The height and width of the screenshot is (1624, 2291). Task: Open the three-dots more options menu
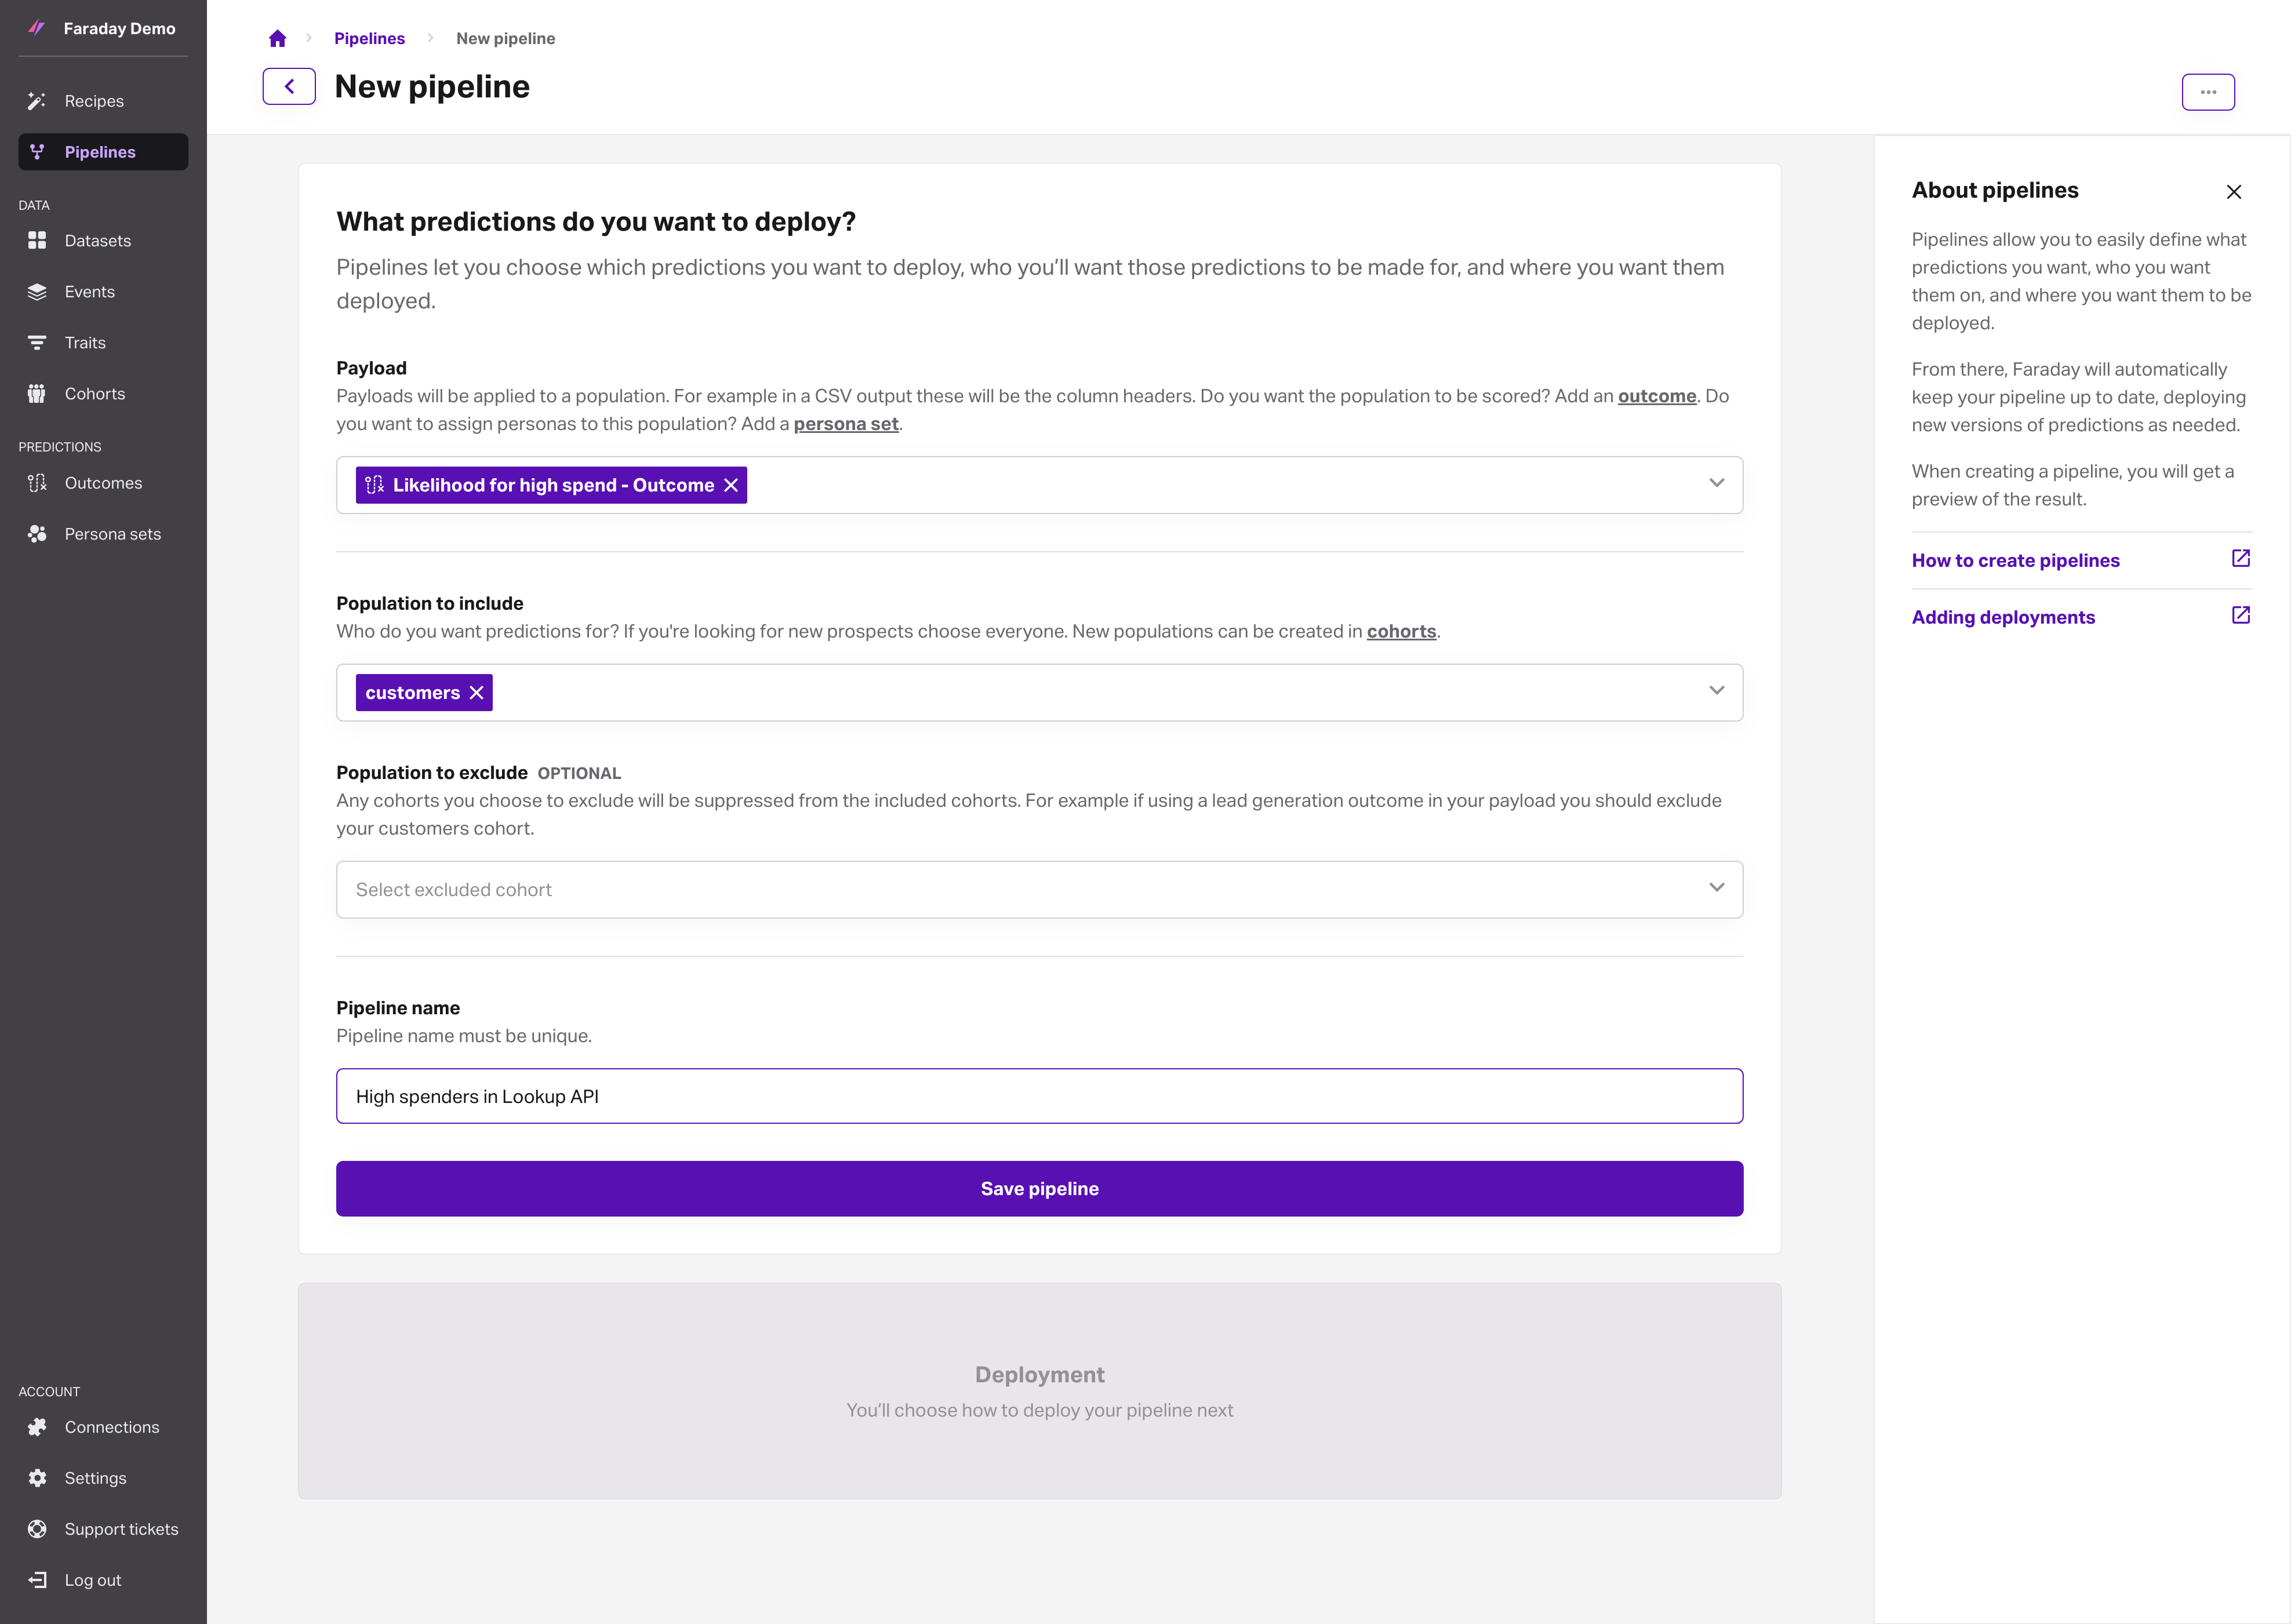click(x=2207, y=92)
